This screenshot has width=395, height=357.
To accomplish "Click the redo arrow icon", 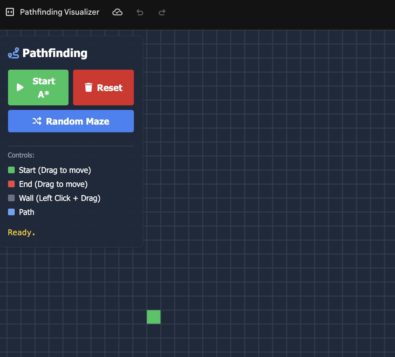I will 162,12.
